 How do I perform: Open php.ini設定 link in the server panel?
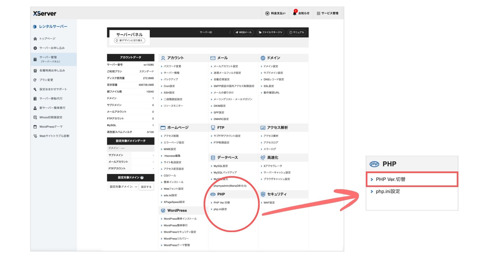[220, 209]
